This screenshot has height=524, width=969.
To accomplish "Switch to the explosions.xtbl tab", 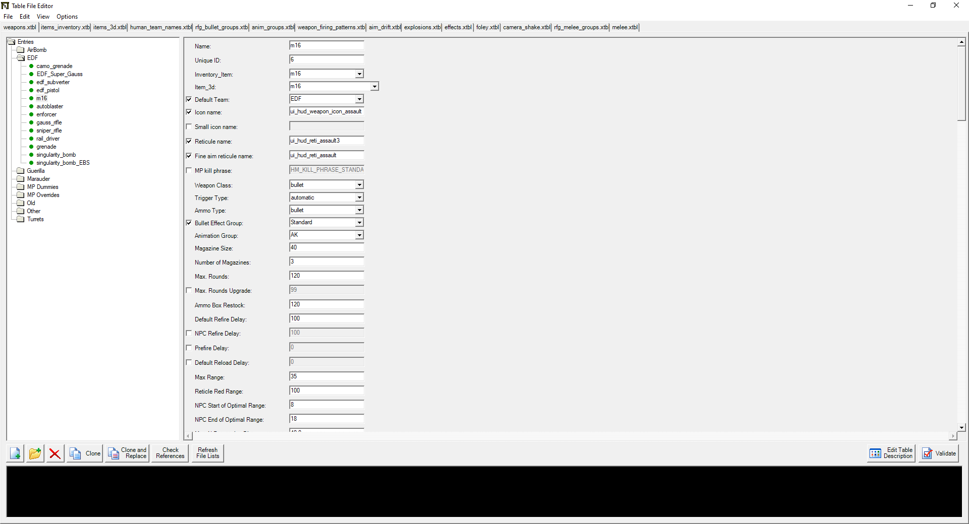I will [422, 27].
